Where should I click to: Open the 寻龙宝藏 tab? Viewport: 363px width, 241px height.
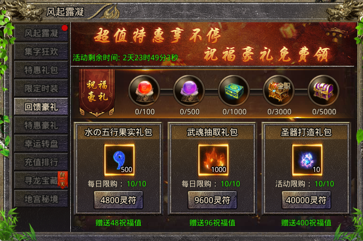[x=41, y=181]
